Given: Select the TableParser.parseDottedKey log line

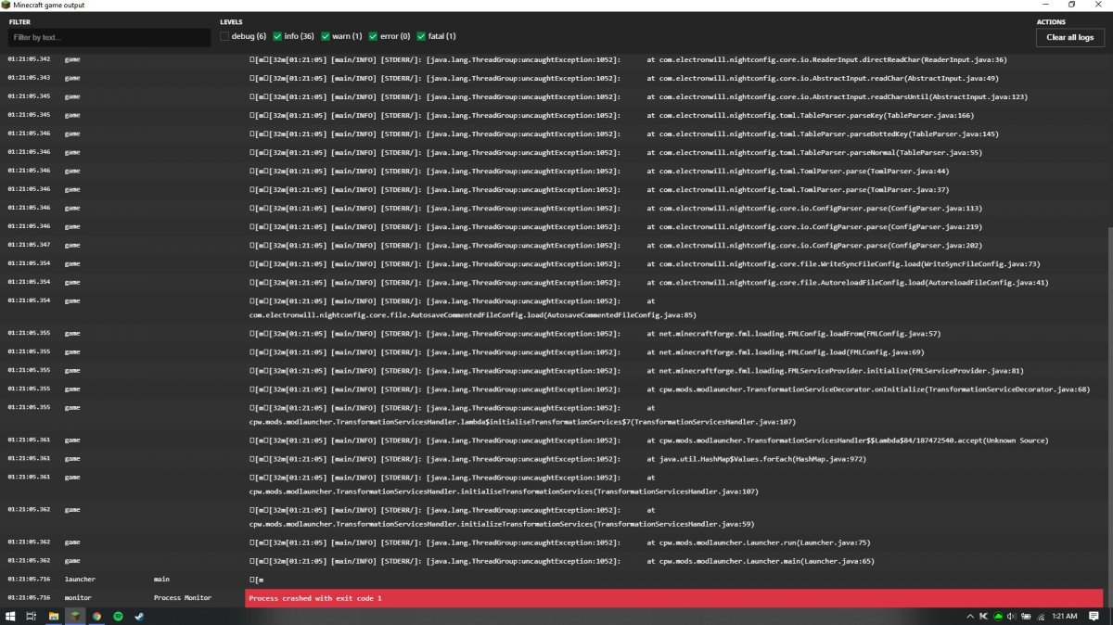Looking at the screenshot, I should (552, 134).
